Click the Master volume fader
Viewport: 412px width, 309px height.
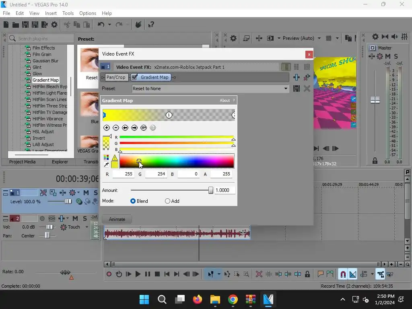tap(375, 100)
